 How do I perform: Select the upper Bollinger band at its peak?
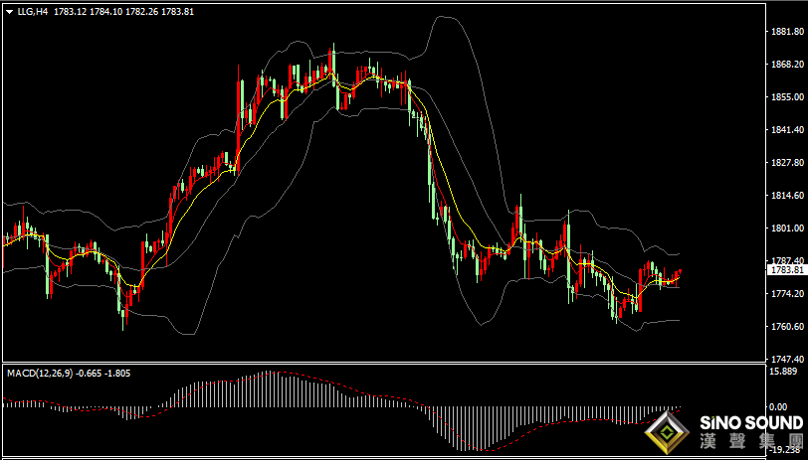[x=453, y=18]
